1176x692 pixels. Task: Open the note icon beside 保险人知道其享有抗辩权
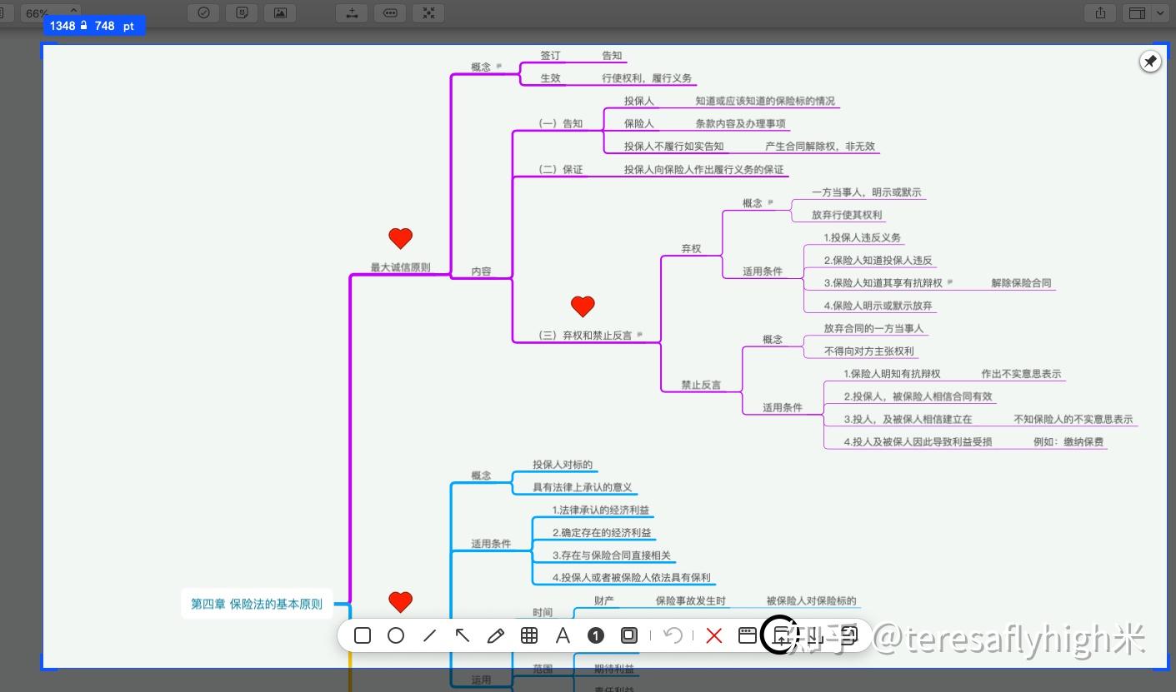pyautogui.click(x=950, y=282)
